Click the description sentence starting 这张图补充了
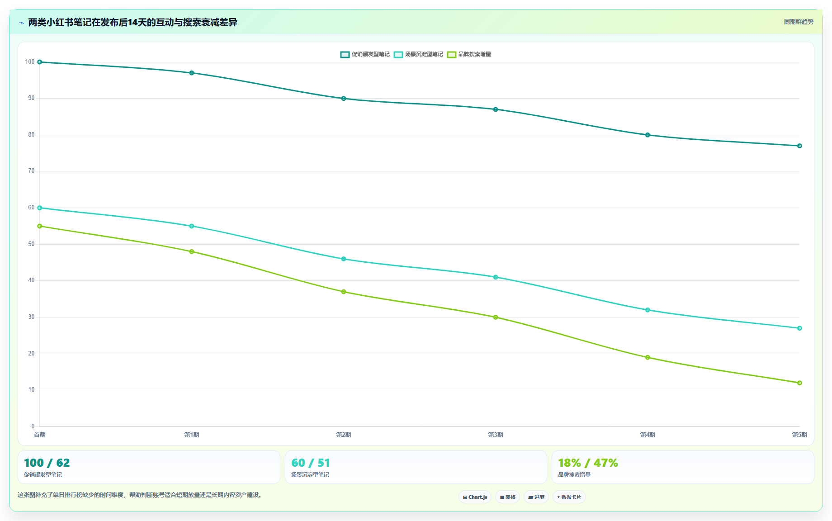Viewport: 832px width, 521px height. [140, 495]
